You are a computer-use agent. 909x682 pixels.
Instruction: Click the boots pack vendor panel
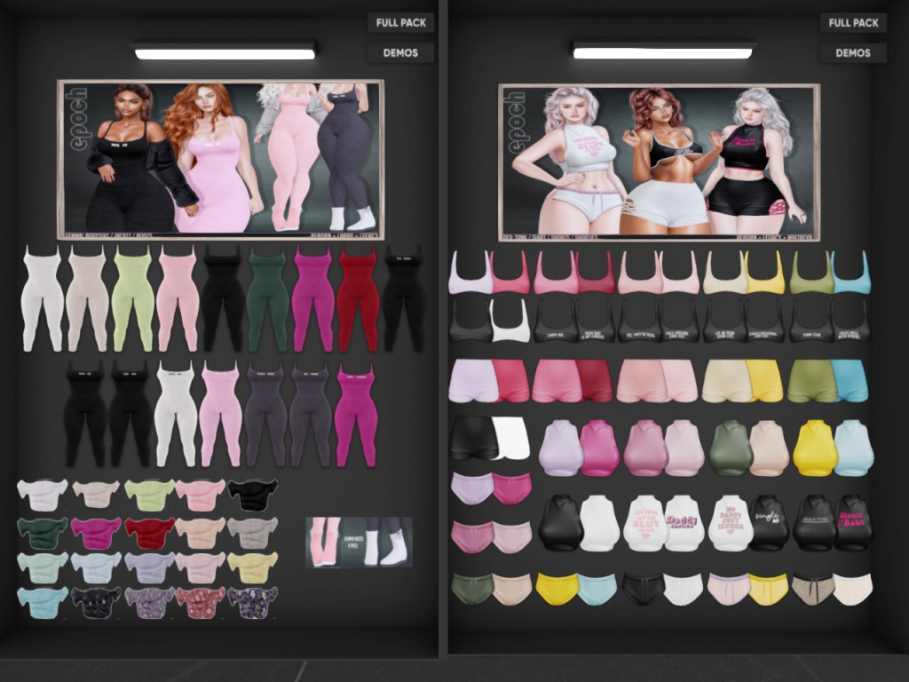(359, 542)
